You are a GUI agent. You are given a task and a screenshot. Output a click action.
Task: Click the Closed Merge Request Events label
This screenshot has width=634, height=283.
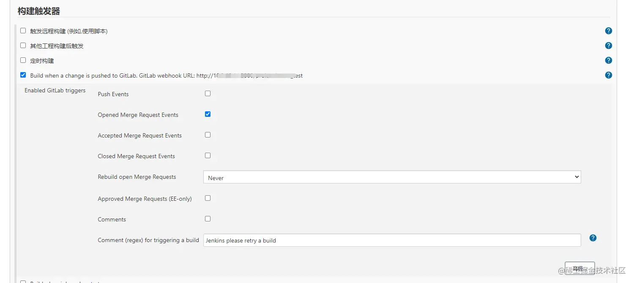coord(137,156)
